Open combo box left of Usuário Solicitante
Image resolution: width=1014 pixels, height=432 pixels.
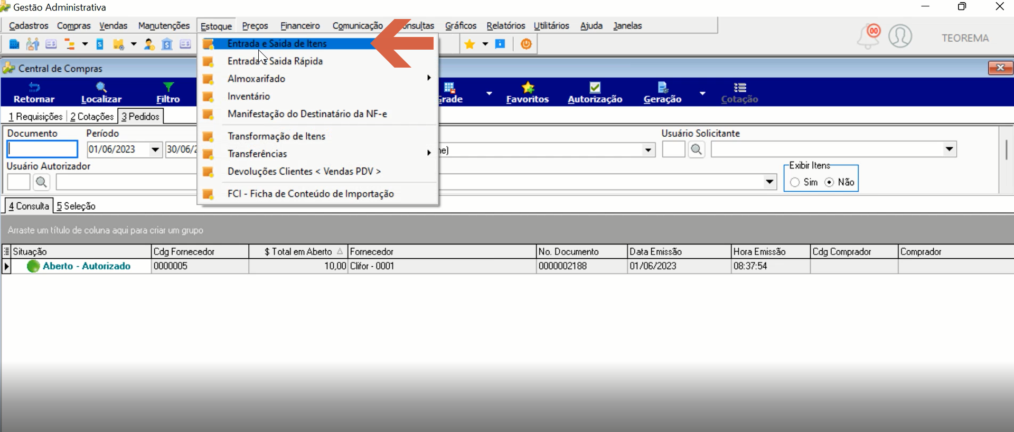648,151
